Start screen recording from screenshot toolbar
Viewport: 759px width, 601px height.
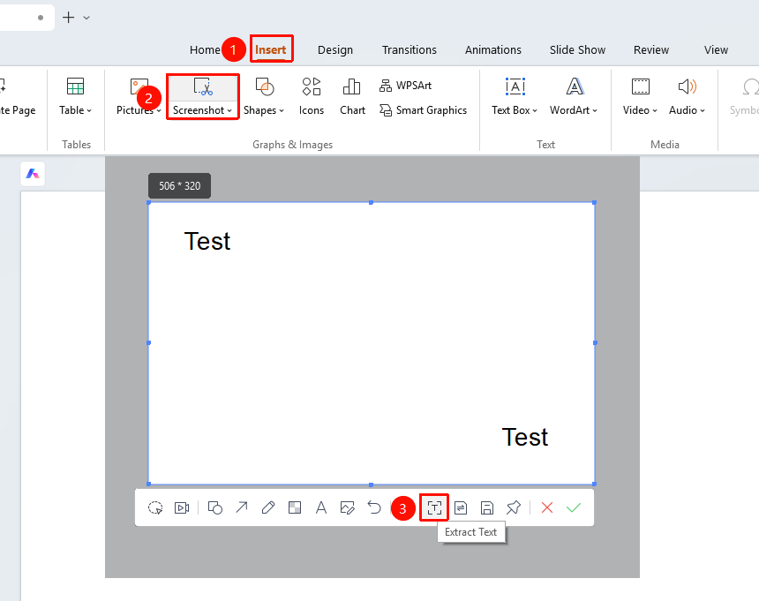click(x=182, y=507)
